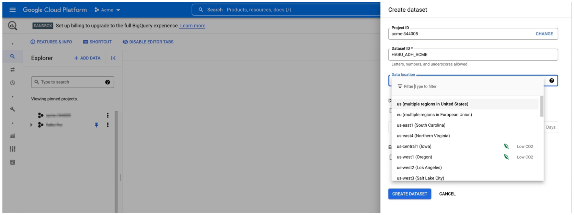Collapse the Explorer panel
Screen dimensions: 574x215
click(x=113, y=58)
